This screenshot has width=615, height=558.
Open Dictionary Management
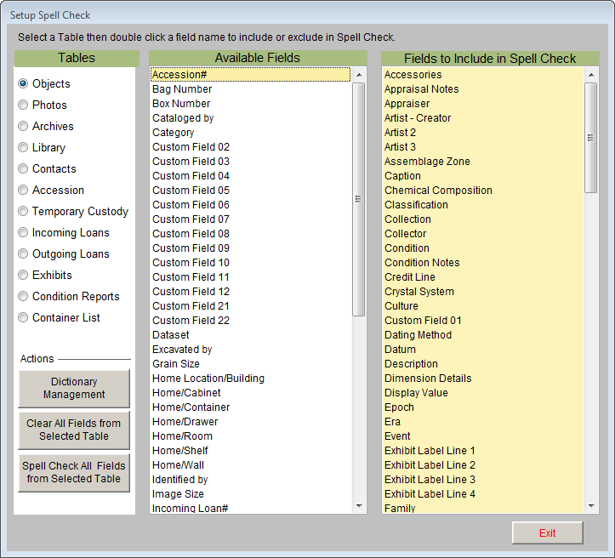(x=74, y=389)
